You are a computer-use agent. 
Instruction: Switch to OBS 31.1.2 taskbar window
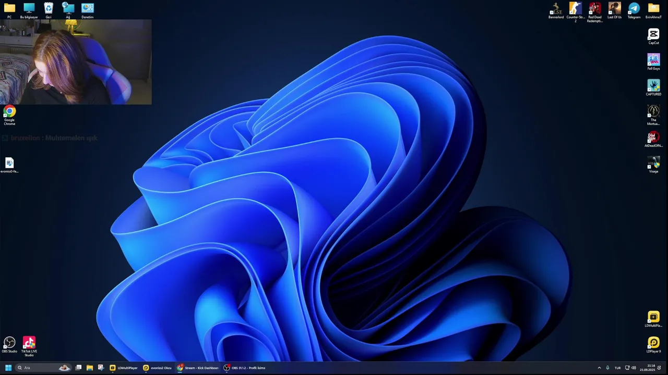pos(245,368)
